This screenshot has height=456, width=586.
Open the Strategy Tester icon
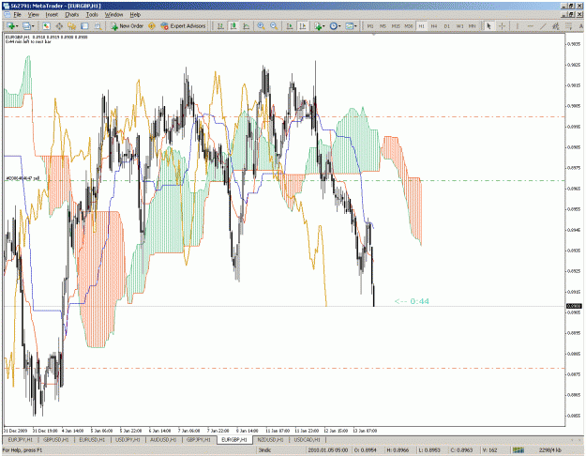click(x=98, y=26)
